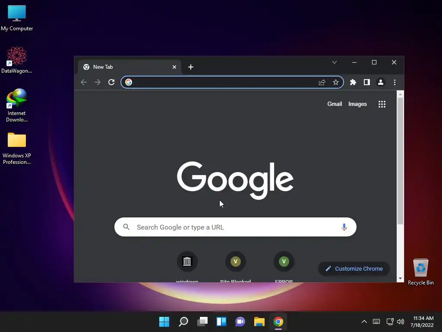Image resolution: width=442 pixels, height=332 pixels.
Task: Select the New Tab tab
Action: pos(129,67)
